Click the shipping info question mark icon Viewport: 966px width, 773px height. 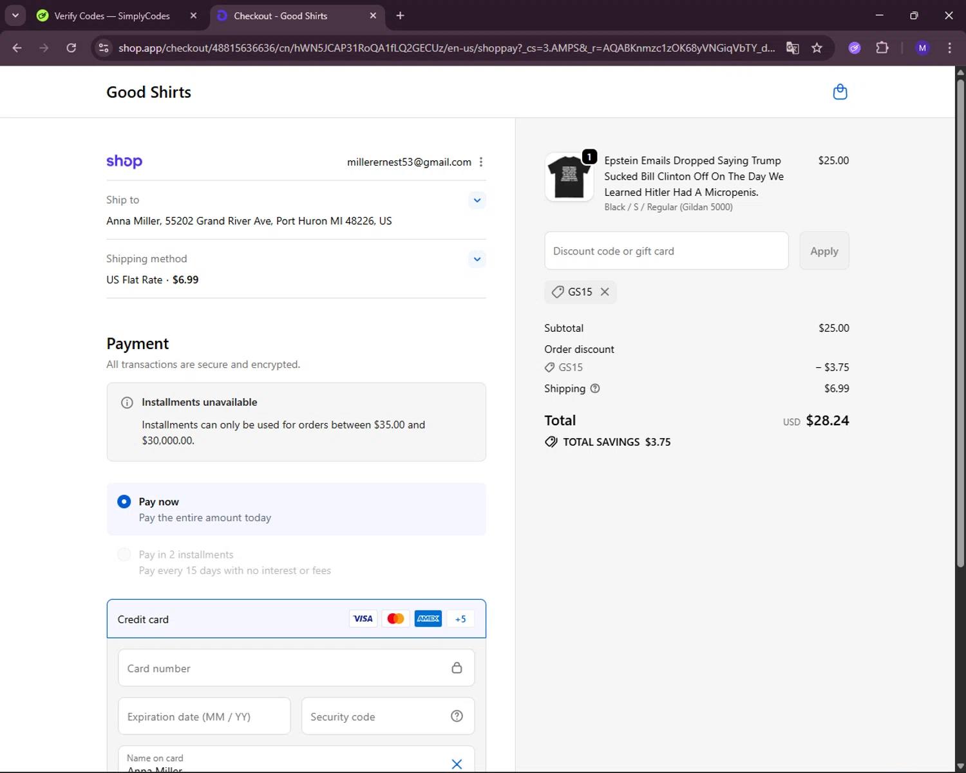pyautogui.click(x=595, y=388)
